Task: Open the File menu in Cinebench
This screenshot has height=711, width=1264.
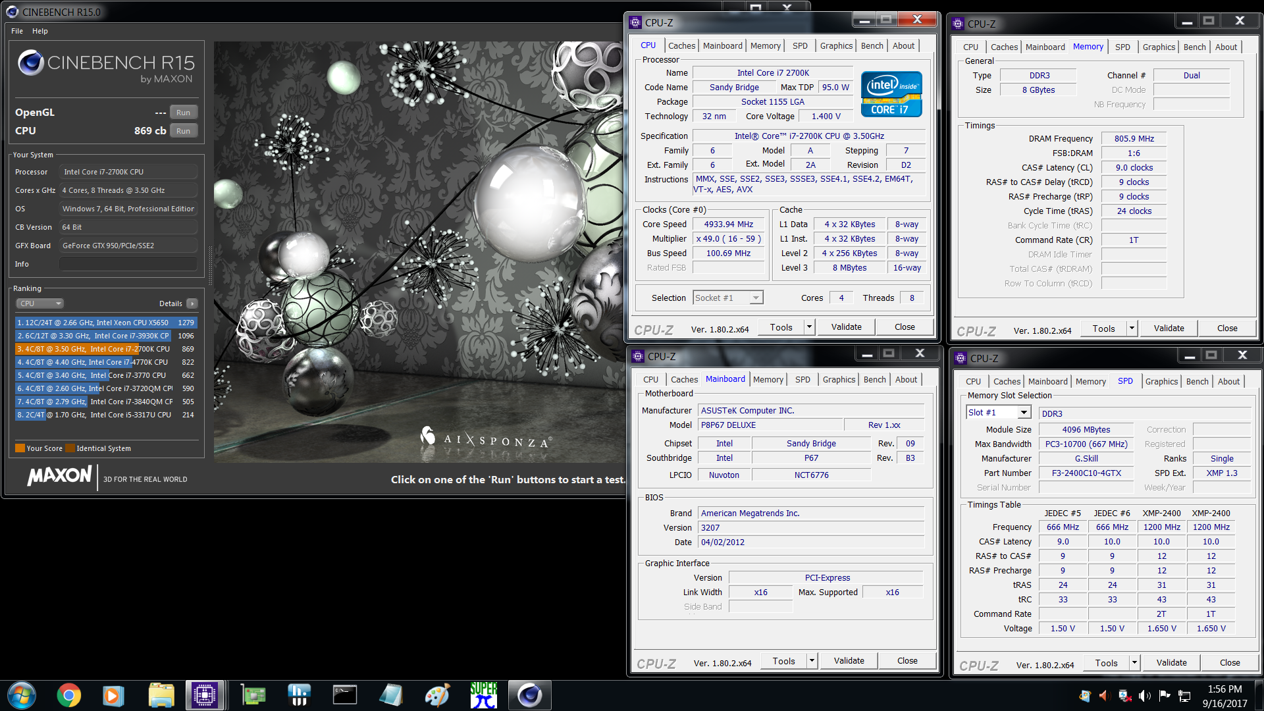Action: [17, 31]
